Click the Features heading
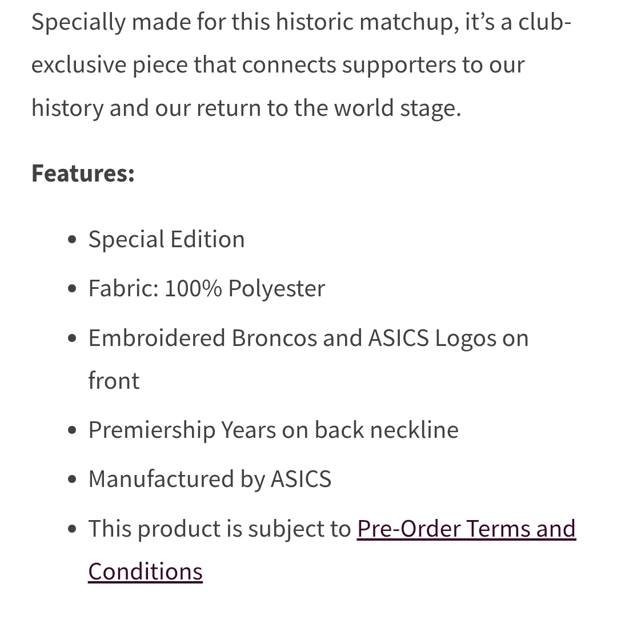 click(83, 173)
